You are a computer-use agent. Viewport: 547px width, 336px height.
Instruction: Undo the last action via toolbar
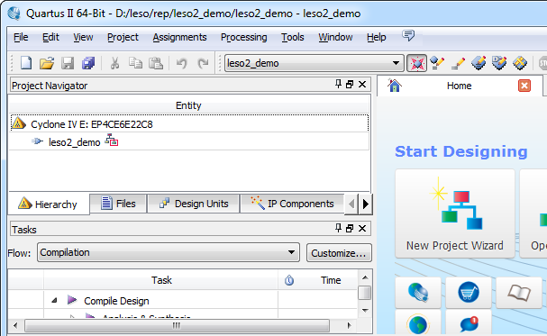pyautogui.click(x=181, y=63)
